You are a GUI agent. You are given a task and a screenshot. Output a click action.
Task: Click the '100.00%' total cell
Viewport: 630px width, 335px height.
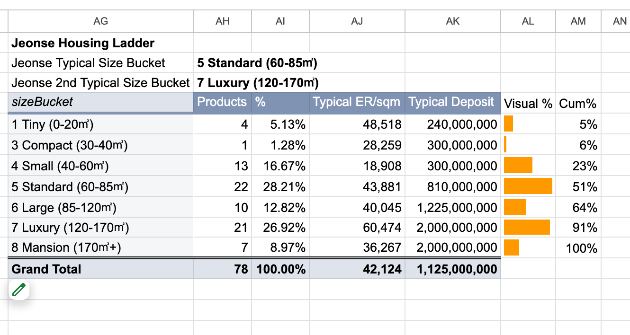pyautogui.click(x=280, y=269)
